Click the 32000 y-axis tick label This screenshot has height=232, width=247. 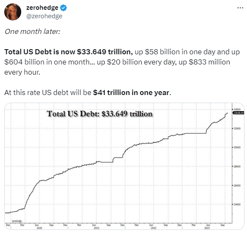point(237,129)
